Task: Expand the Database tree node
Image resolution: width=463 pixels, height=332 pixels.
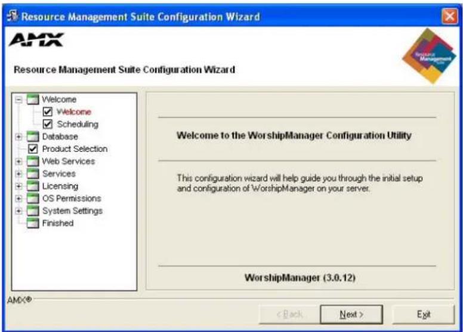Action: coord(18,137)
